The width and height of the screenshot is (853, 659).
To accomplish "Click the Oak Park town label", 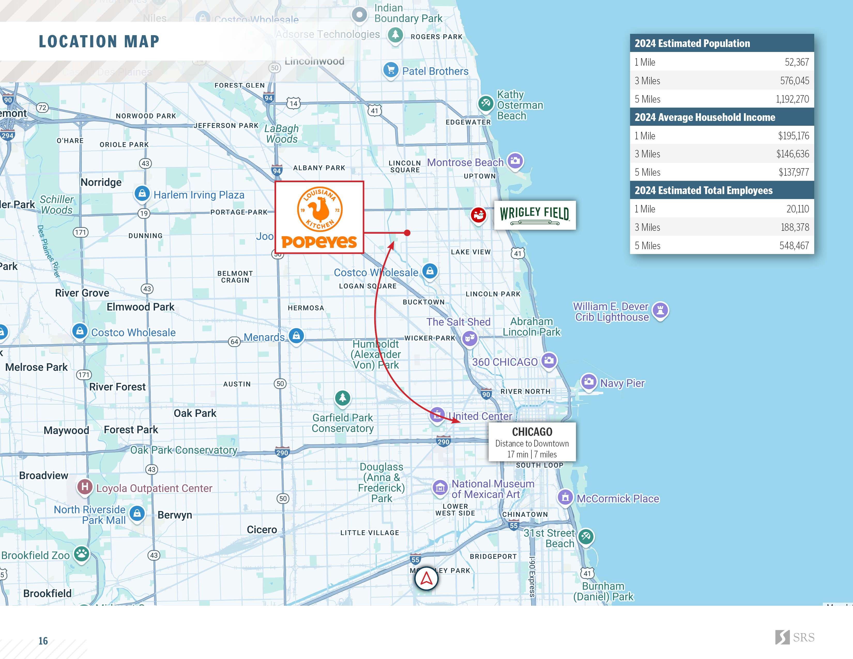I will (x=195, y=413).
